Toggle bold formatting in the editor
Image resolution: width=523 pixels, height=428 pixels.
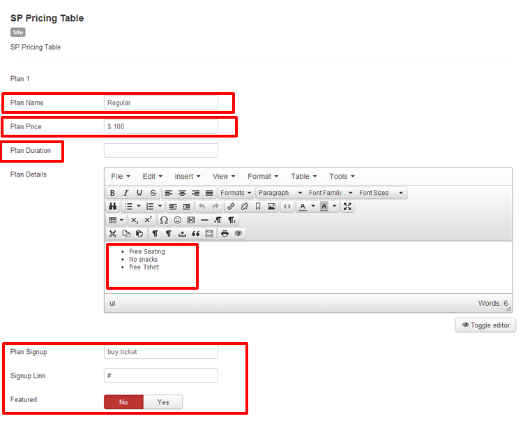[113, 193]
